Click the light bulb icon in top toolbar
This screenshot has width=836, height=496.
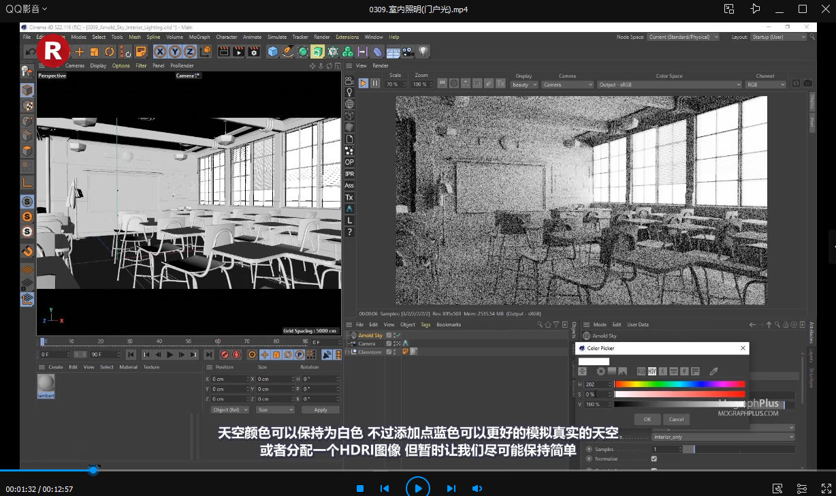point(423,52)
